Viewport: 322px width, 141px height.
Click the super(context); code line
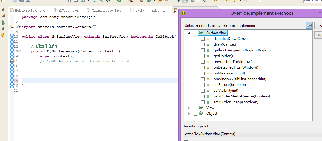[57, 56]
